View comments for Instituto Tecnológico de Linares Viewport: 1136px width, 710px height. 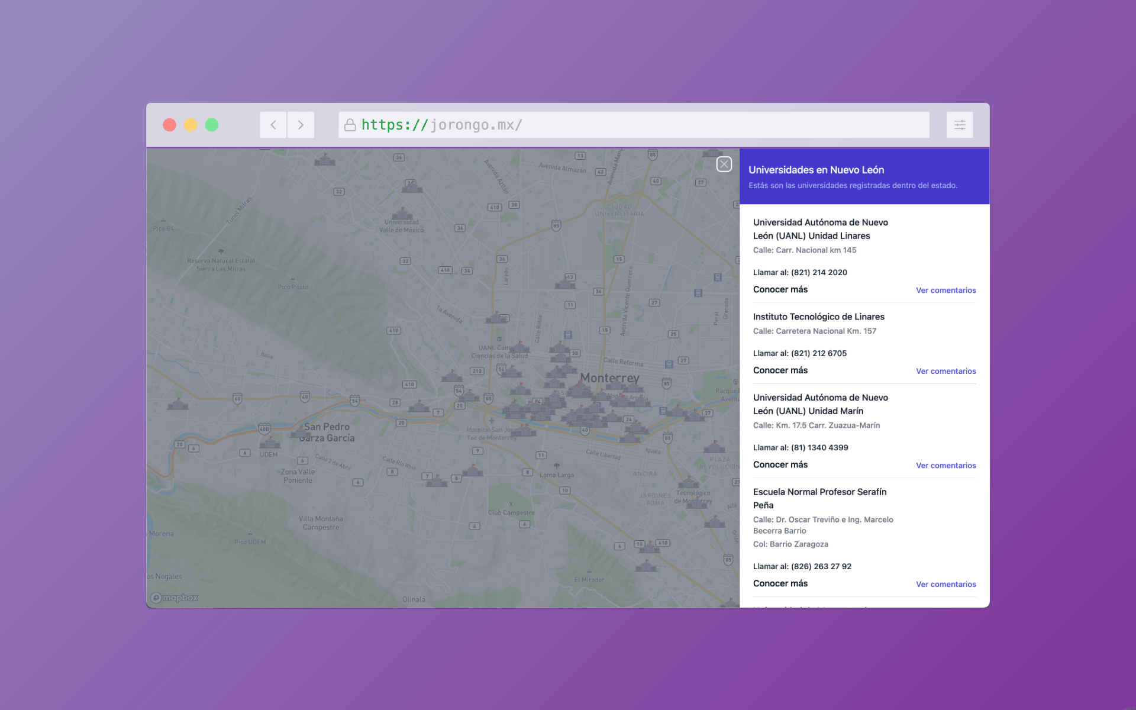click(945, 372)
